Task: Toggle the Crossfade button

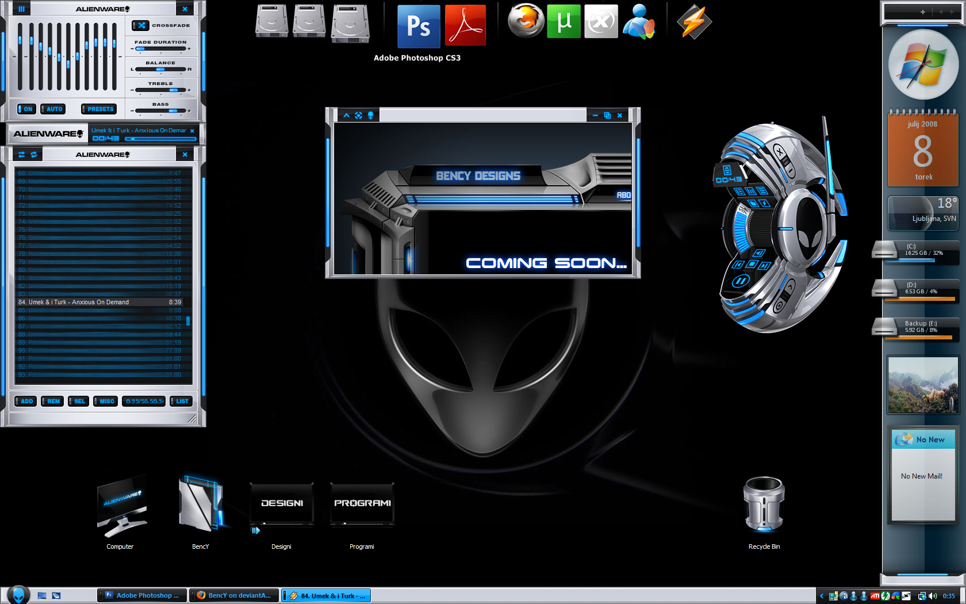Action: (140, 25)
